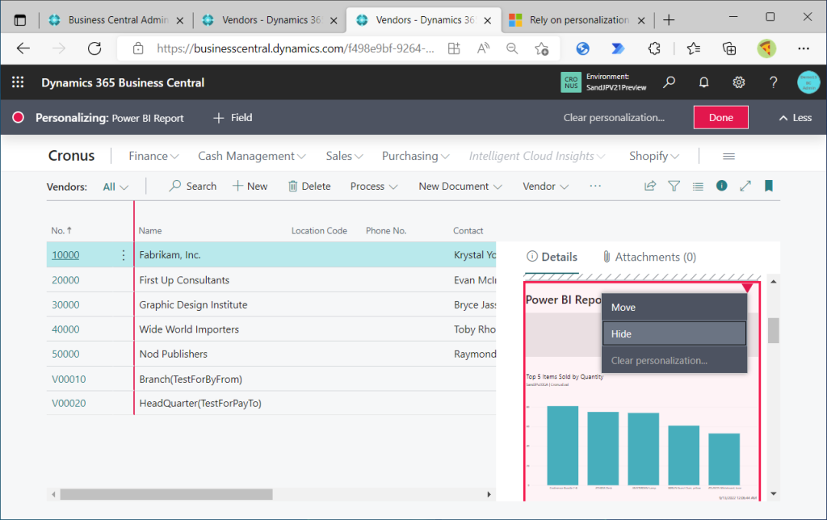Click the FactBox vertical scrollbar thumb
The image size is (827, 520).
coord(773,331)
